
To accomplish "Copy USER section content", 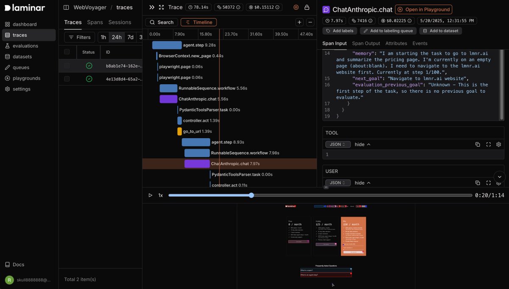I will click(478, 183).
